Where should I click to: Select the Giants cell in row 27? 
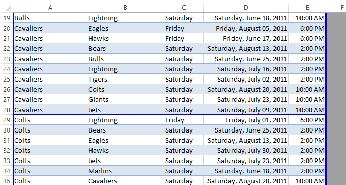(x=125, y=100)
